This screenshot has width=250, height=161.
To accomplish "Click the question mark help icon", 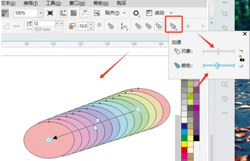I will [225, 99].
